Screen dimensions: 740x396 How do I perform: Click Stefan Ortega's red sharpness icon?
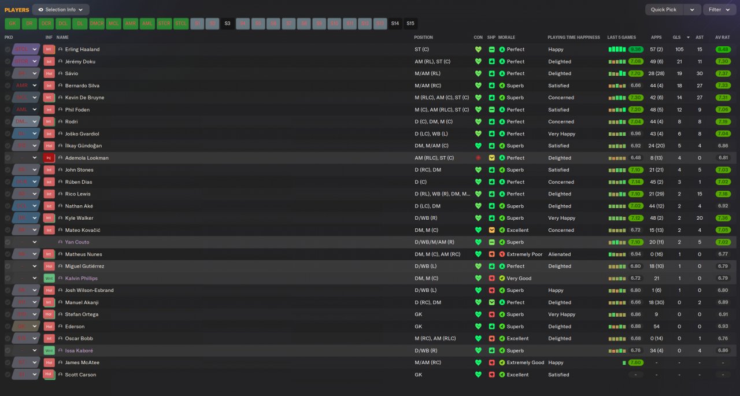coord(491,314)
